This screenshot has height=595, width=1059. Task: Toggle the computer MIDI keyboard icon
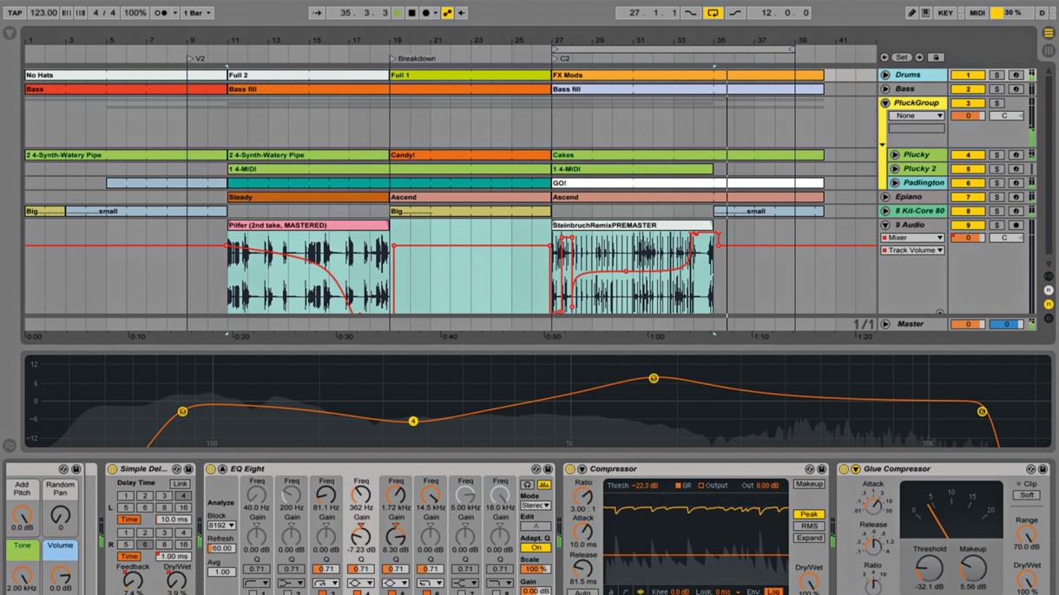(925, 13)
